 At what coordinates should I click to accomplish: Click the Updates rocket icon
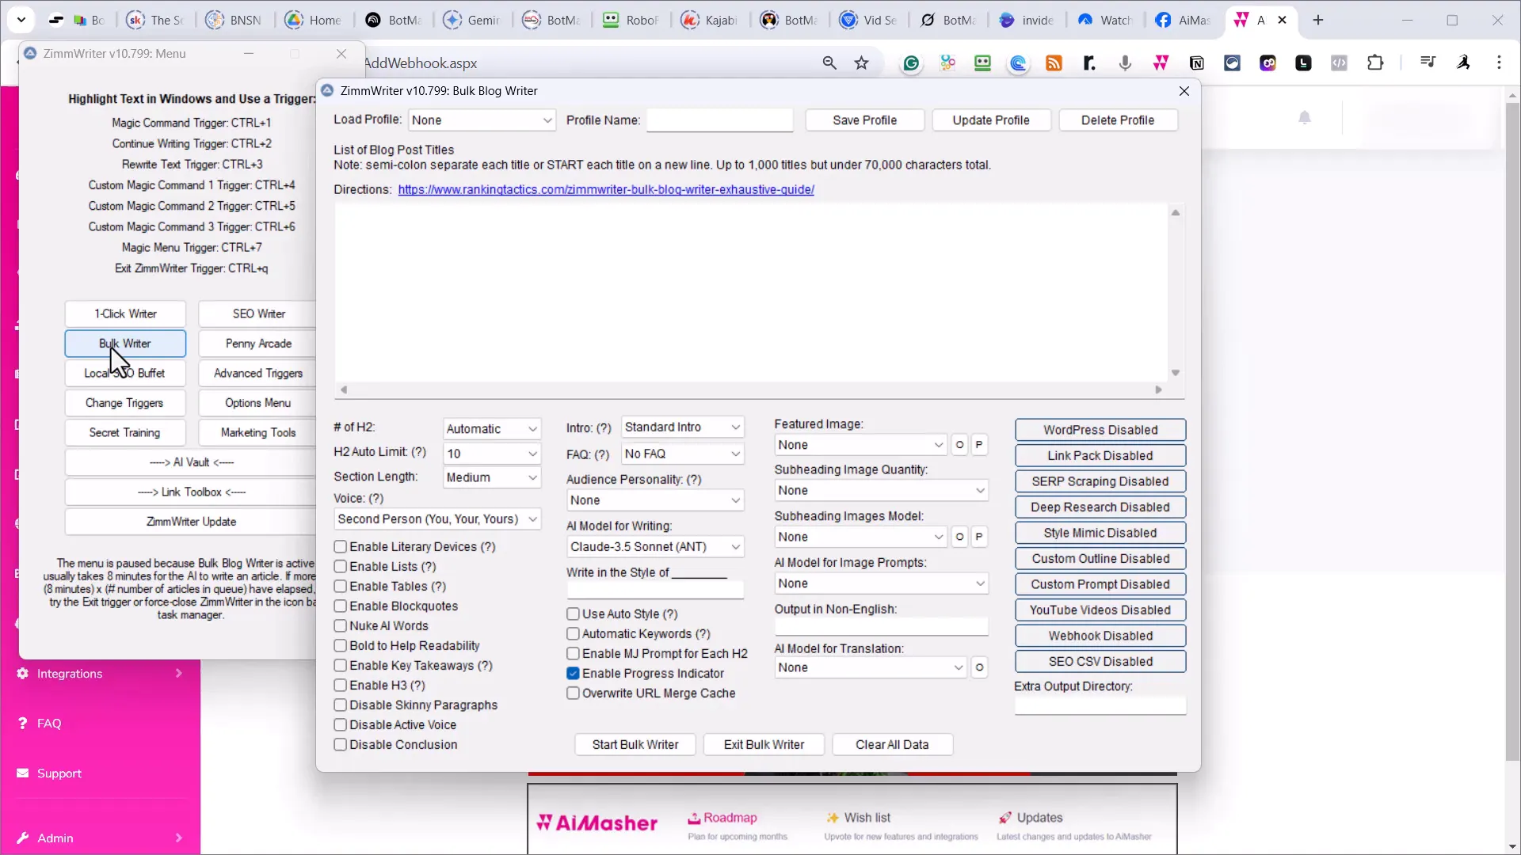point(1005,818)
